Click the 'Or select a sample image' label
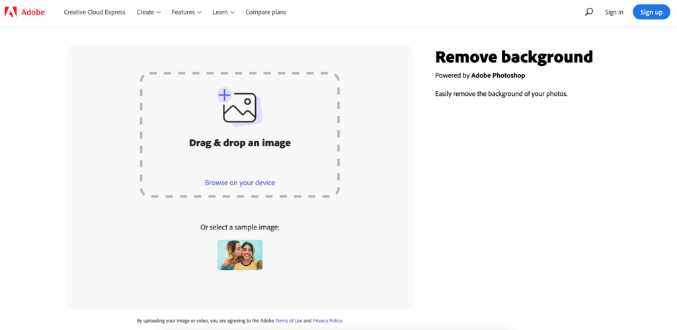Screen dimensions: 677x330 click(239, 227)
